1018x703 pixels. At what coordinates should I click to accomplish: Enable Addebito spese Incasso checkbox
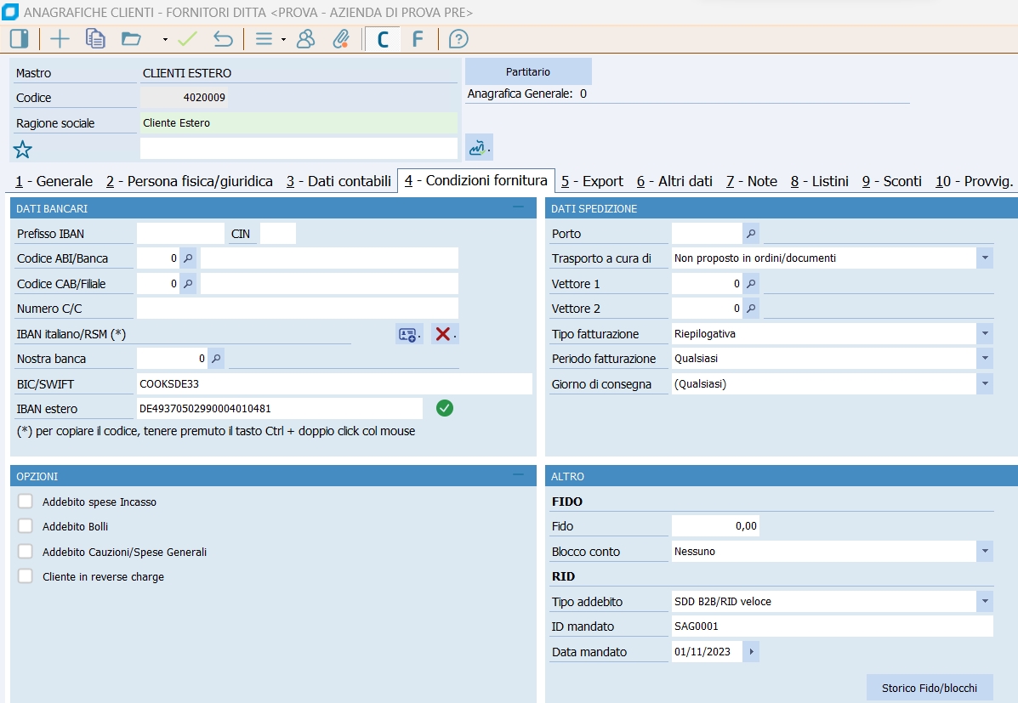tap(26, 502)
